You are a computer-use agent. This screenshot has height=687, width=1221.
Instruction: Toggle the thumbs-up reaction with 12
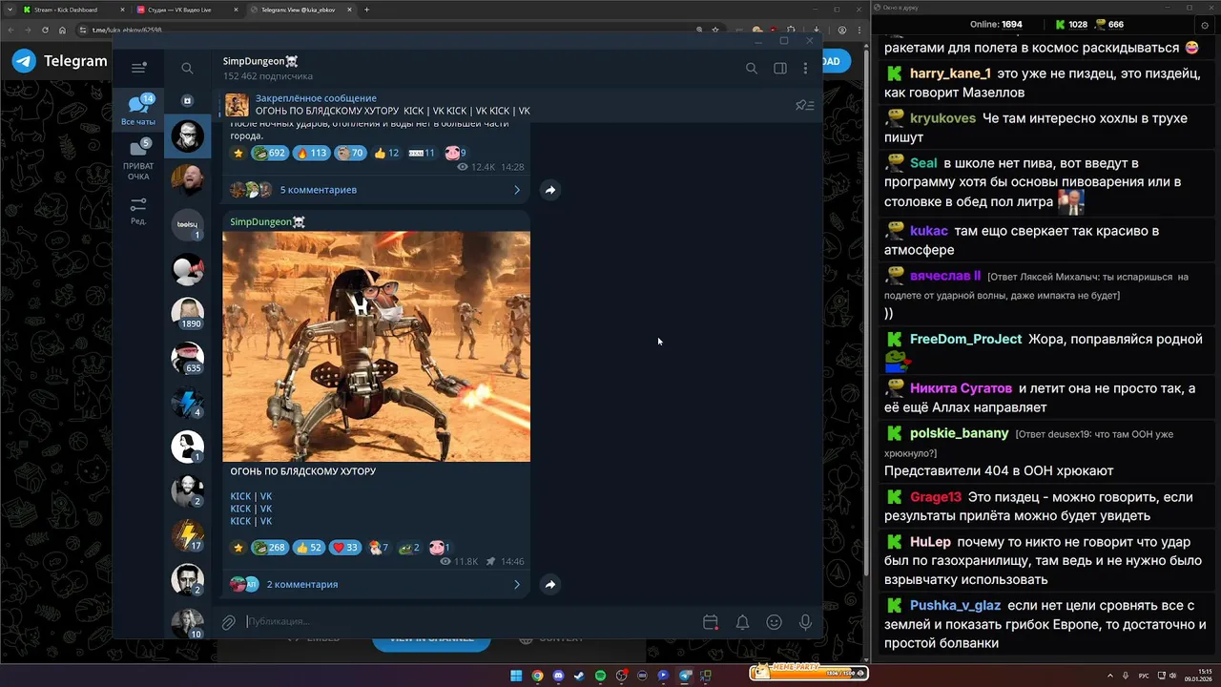click(x=386, y=153)
